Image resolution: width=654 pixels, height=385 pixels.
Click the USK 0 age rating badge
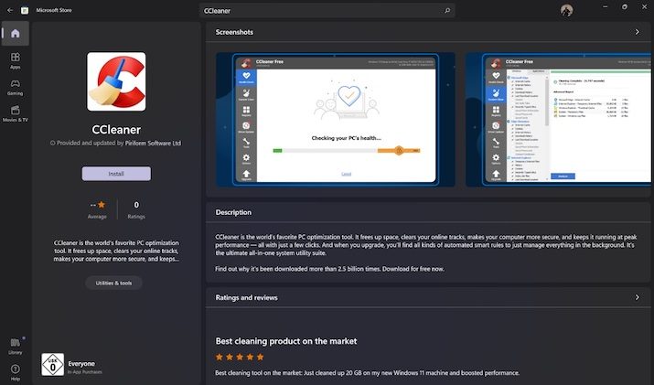tap(52, 364)
